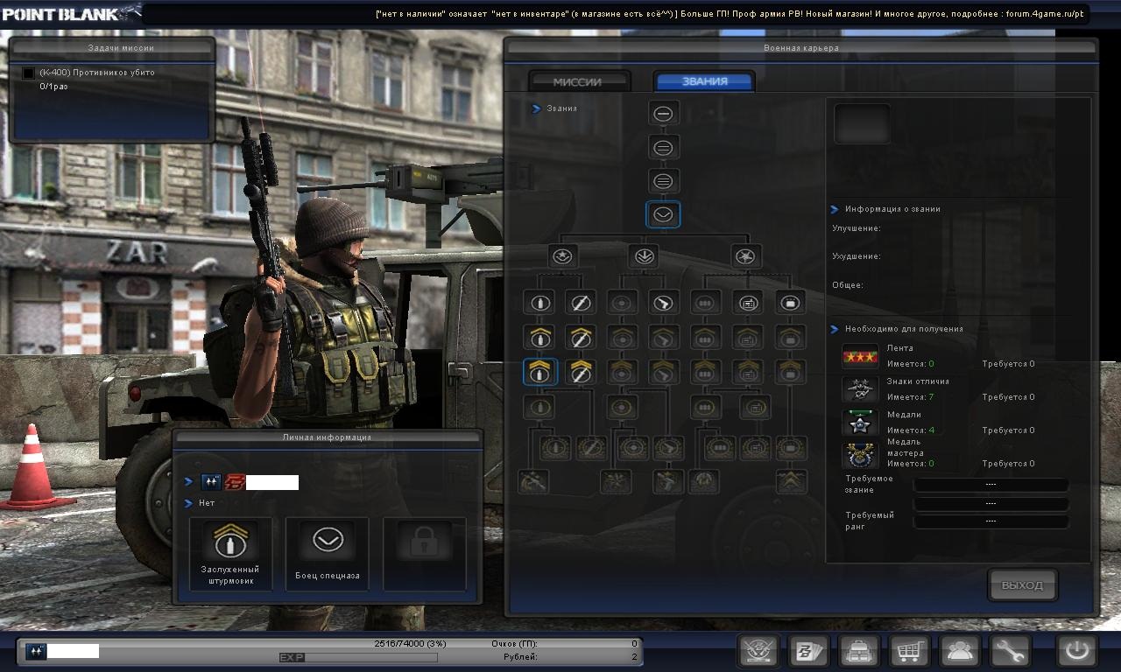Click the locked third title slot

(x=425, y=553)
